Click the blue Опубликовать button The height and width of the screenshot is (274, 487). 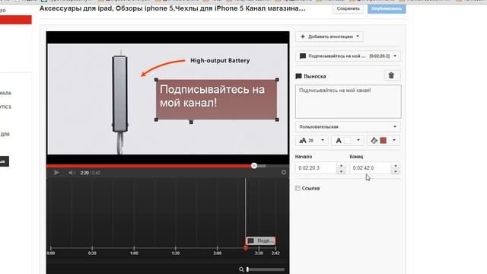pyautogui.click(x=387, y=8)
